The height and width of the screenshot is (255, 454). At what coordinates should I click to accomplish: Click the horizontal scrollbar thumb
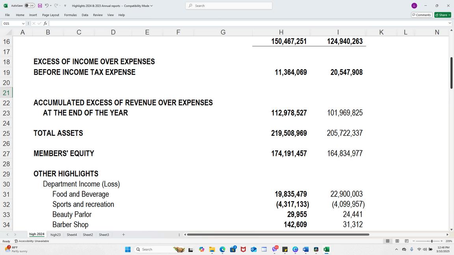278,235
